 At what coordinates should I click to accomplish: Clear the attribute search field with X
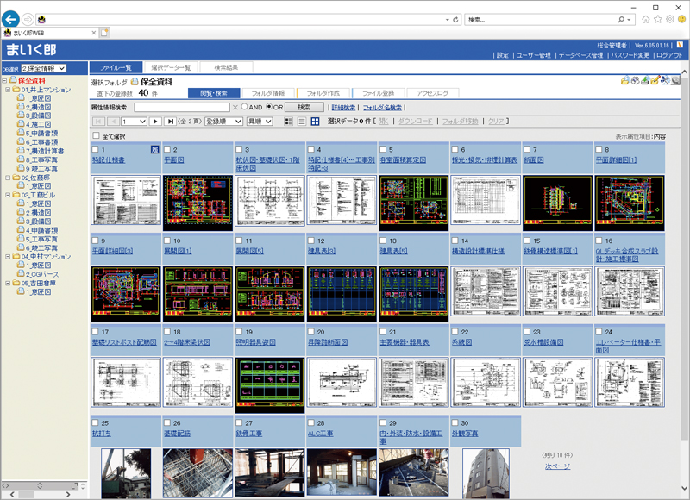click(x=235, y=107)
